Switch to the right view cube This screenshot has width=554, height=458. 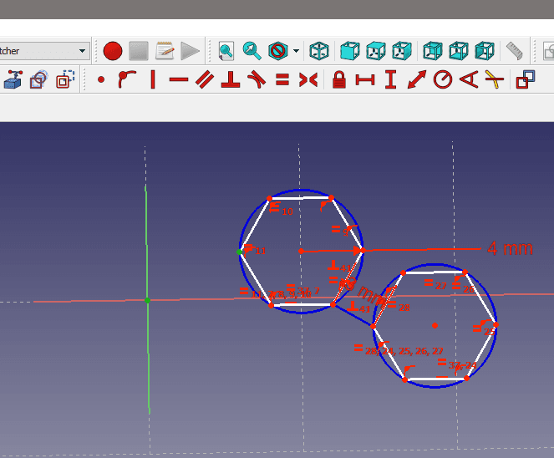(402, 51)
